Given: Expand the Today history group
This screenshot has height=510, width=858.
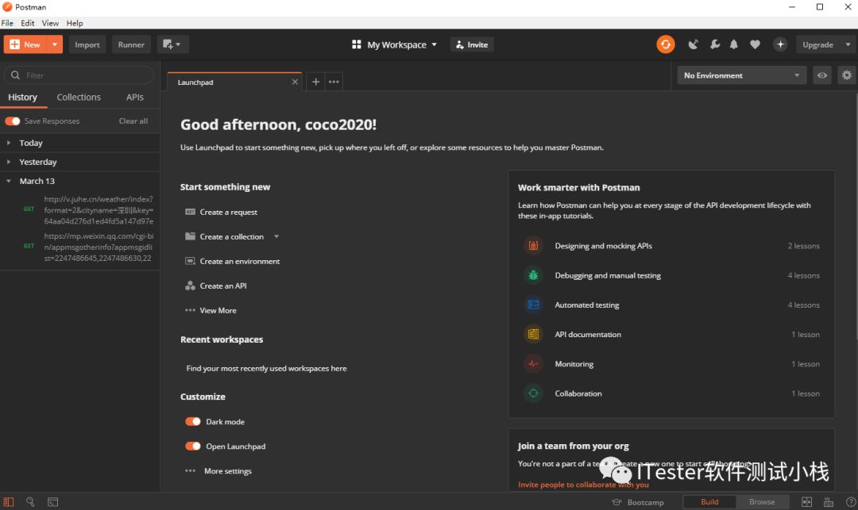Looking at the screenshot, I should click(x=80, y=143).
